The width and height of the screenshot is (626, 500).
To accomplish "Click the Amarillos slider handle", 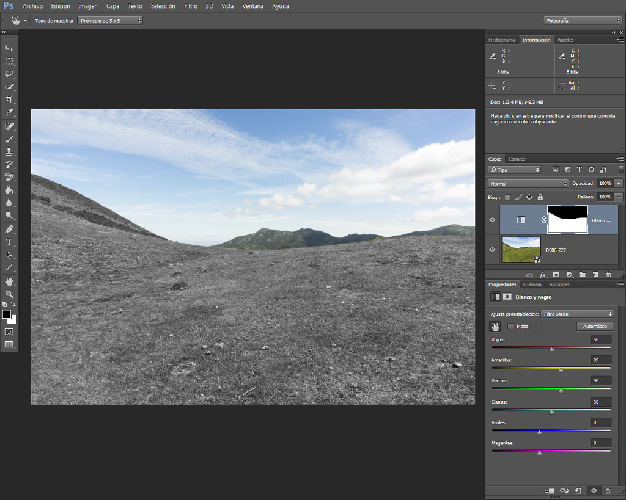I will click(561, 370).
